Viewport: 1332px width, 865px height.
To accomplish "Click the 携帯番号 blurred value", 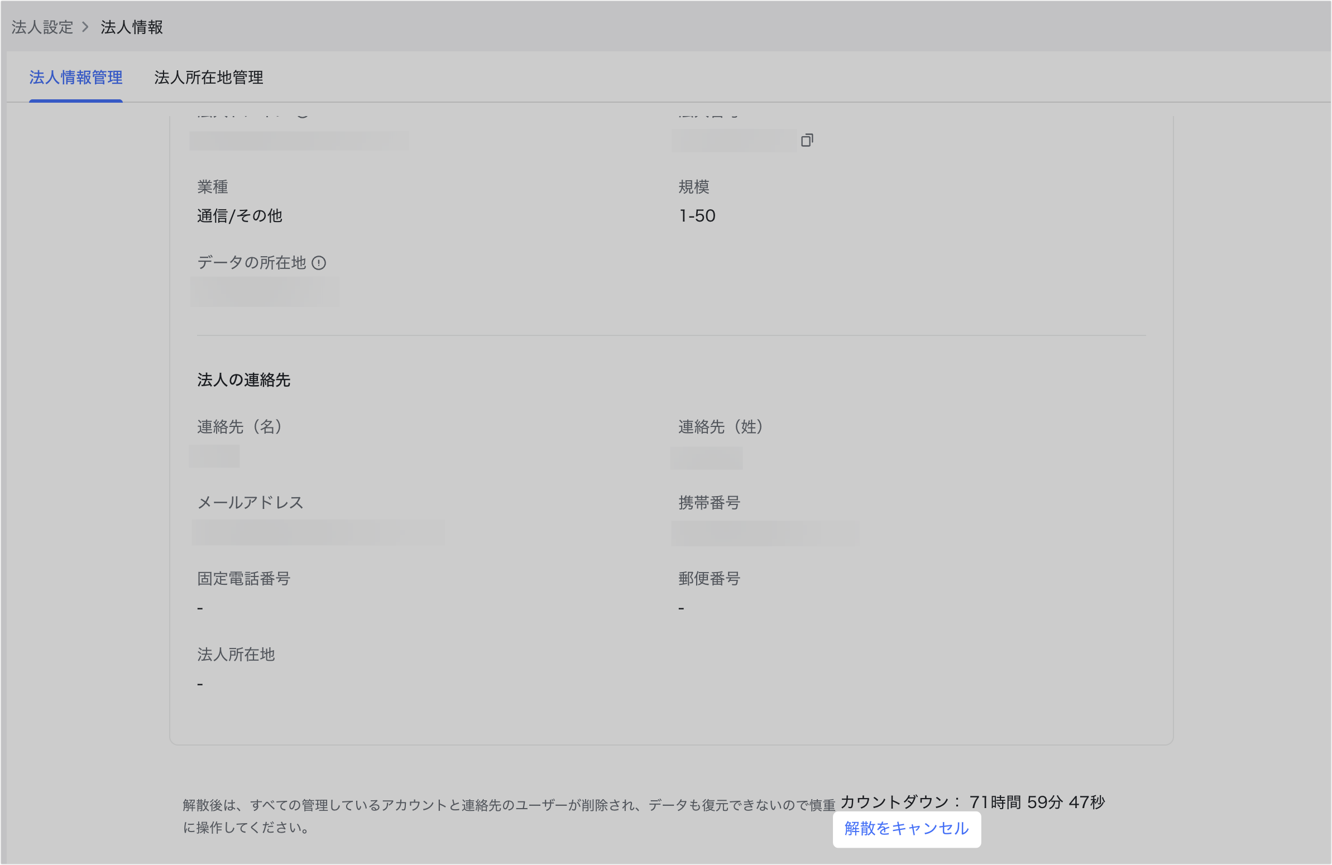I will click(x=765, y=533).
